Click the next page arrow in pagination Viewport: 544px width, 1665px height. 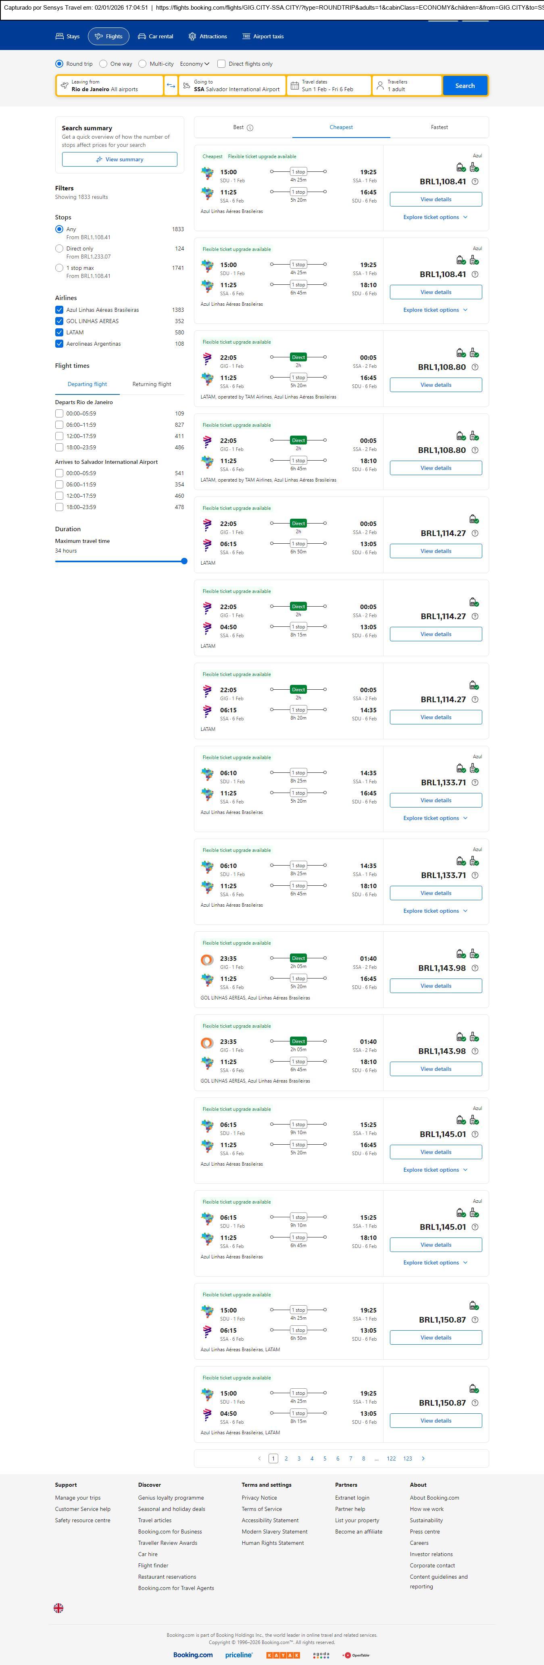click(423, 1458)
